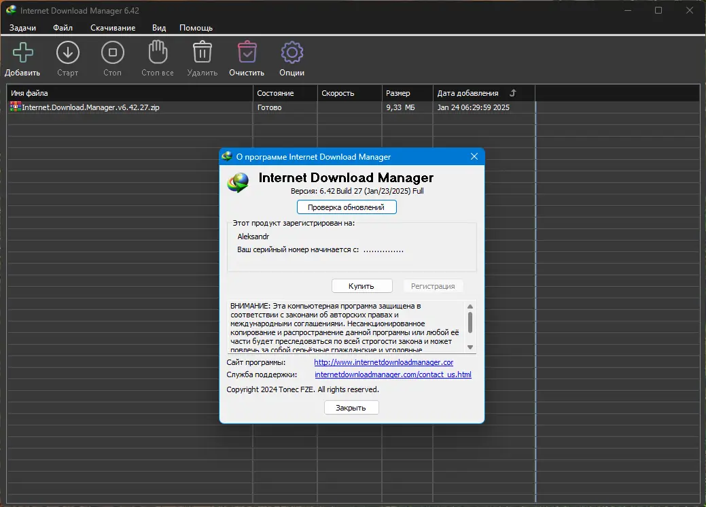Click the Стоп toolbar icon
This screenshot has width=706, height=507.
(x=113, y=53)
